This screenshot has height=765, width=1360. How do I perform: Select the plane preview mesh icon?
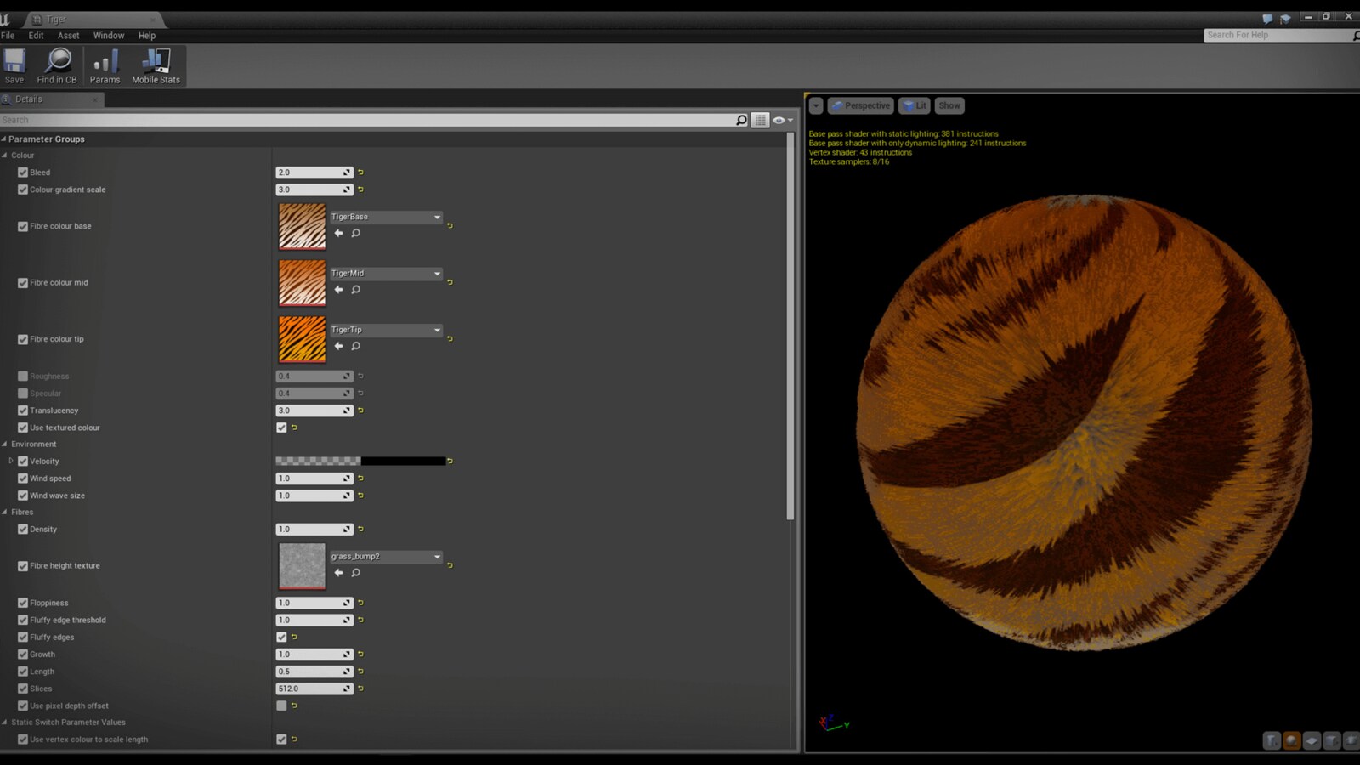(1312, 740)
